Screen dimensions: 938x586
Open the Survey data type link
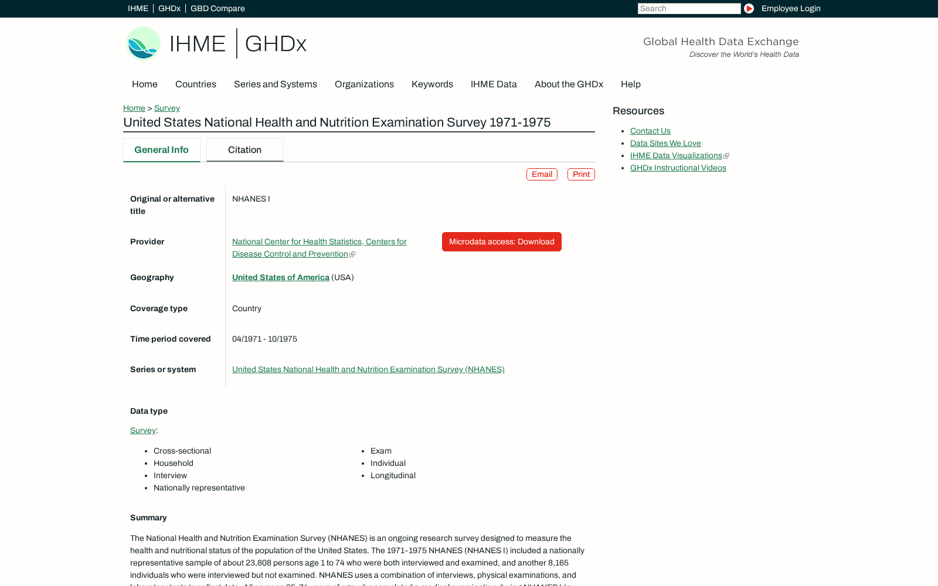pyautogui.click(x=143, y=430)
